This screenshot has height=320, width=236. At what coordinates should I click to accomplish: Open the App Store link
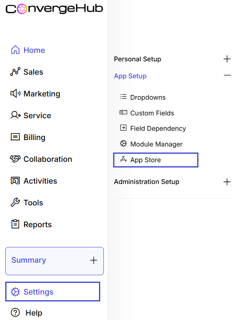coord(156,160)
